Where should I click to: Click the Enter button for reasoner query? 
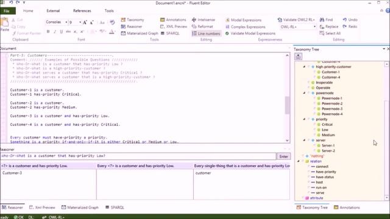pos(283,156)
